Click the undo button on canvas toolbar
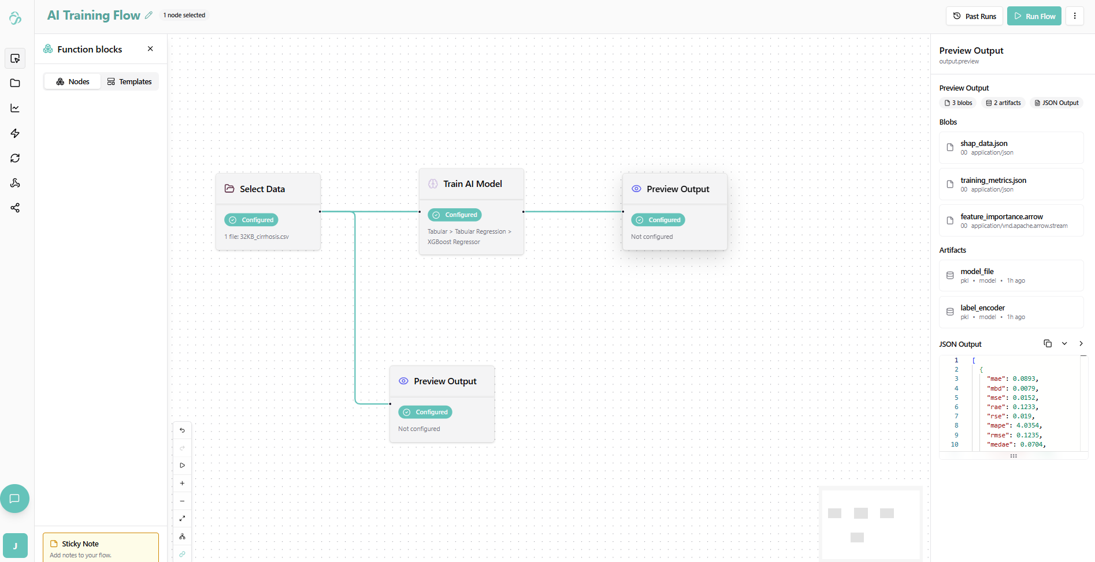The width and height of the screenshot is (1095, 562). [x=182, y=430]
